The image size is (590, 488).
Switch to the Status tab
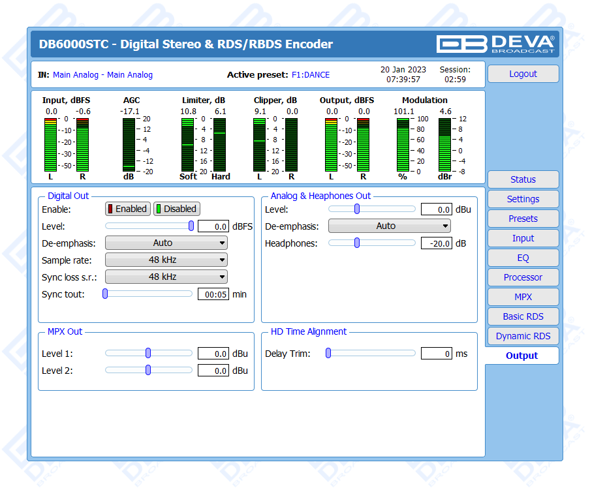point(523,179)
